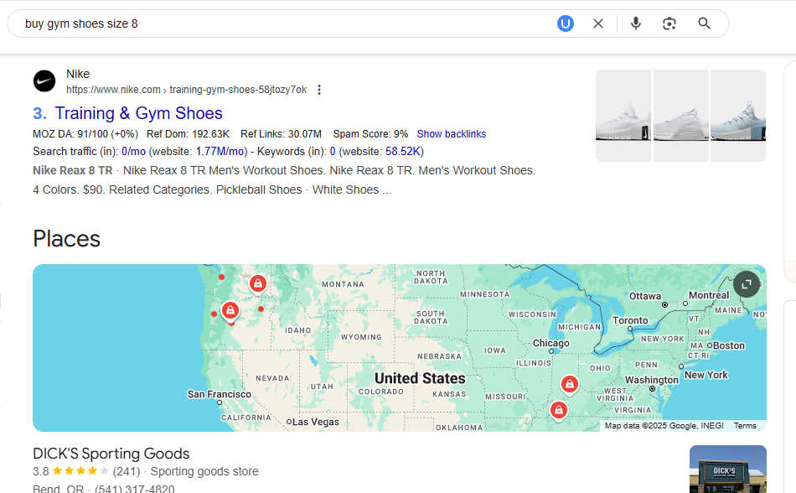Open the DICK'S Sporting Goods listing
Image resolution: width=796 pixels, height=493 pixels.
coord(111,454)
